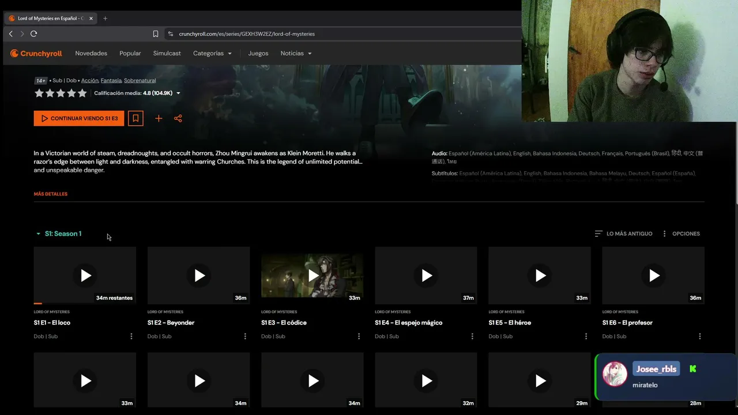
Task: Reload the page with the refresh icon
Action: tap(33, 34)
